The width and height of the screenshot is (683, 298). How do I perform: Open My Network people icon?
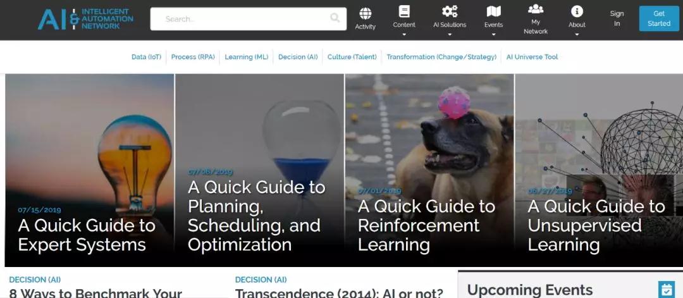(x=536, y=9)
